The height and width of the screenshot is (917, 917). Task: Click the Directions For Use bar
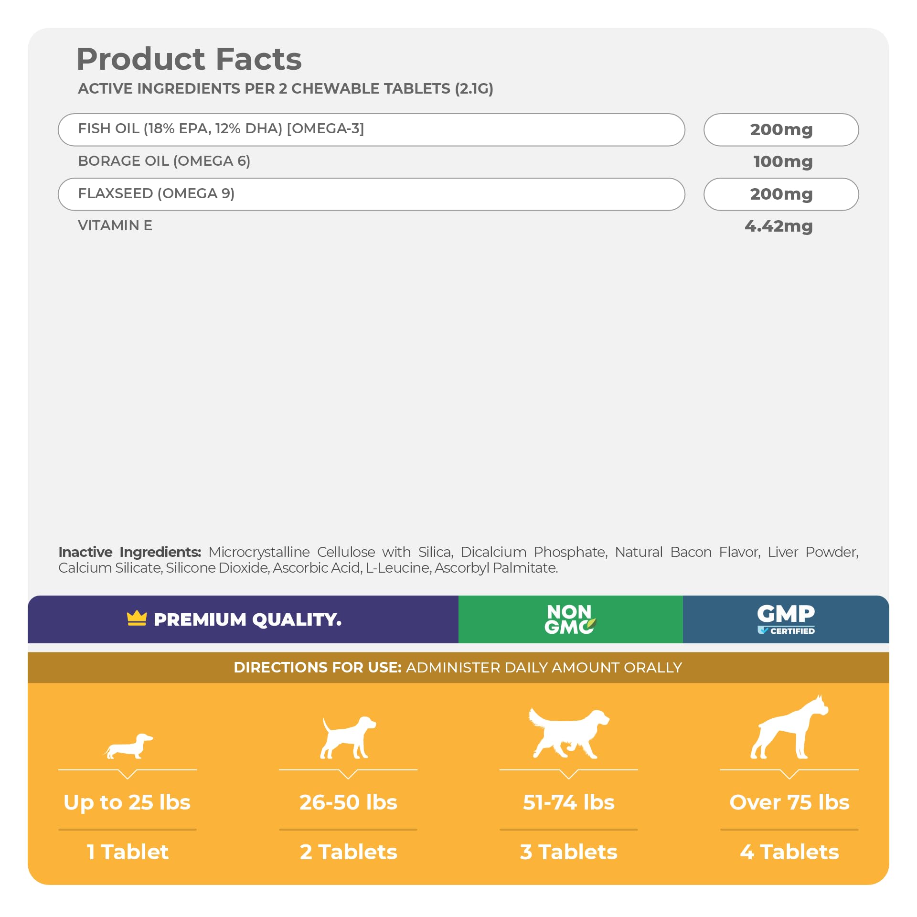point(458,667)
